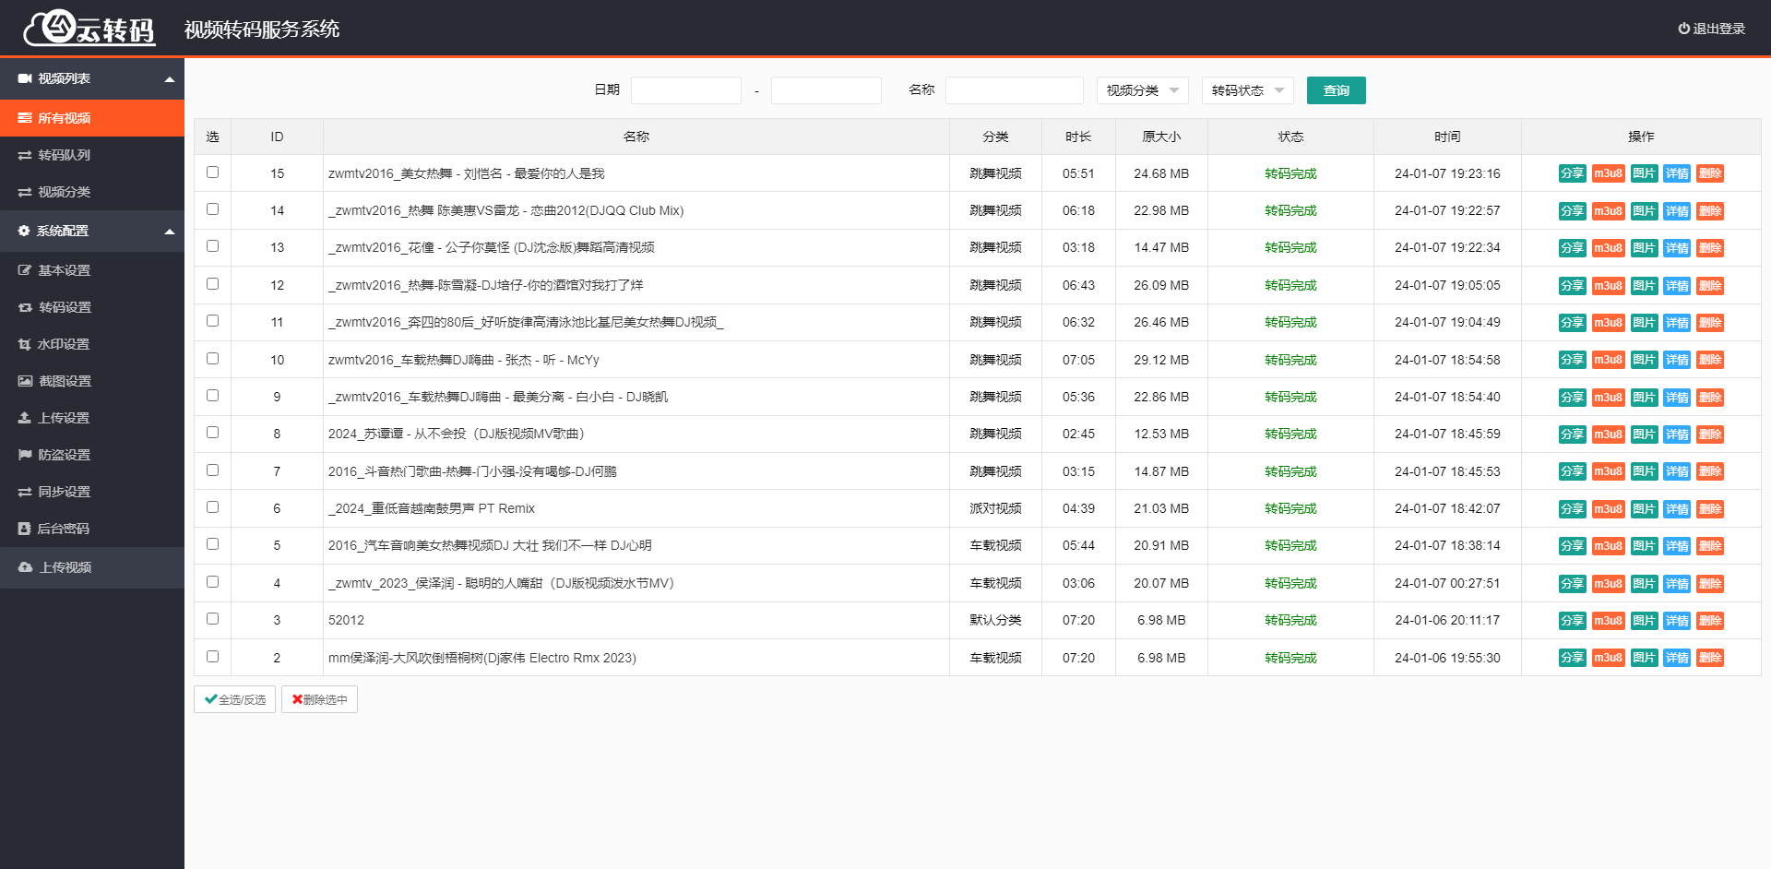The height and width of the screenshot is (869, 1771).
Task: Click 详情 for video ID 12
Action: point(1677,285)
